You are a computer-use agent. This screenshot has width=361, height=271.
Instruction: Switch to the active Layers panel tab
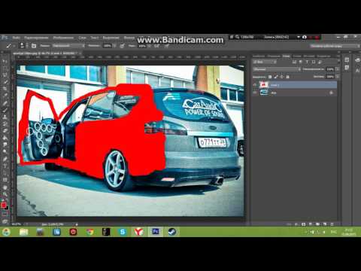click(x=286, y=56)
